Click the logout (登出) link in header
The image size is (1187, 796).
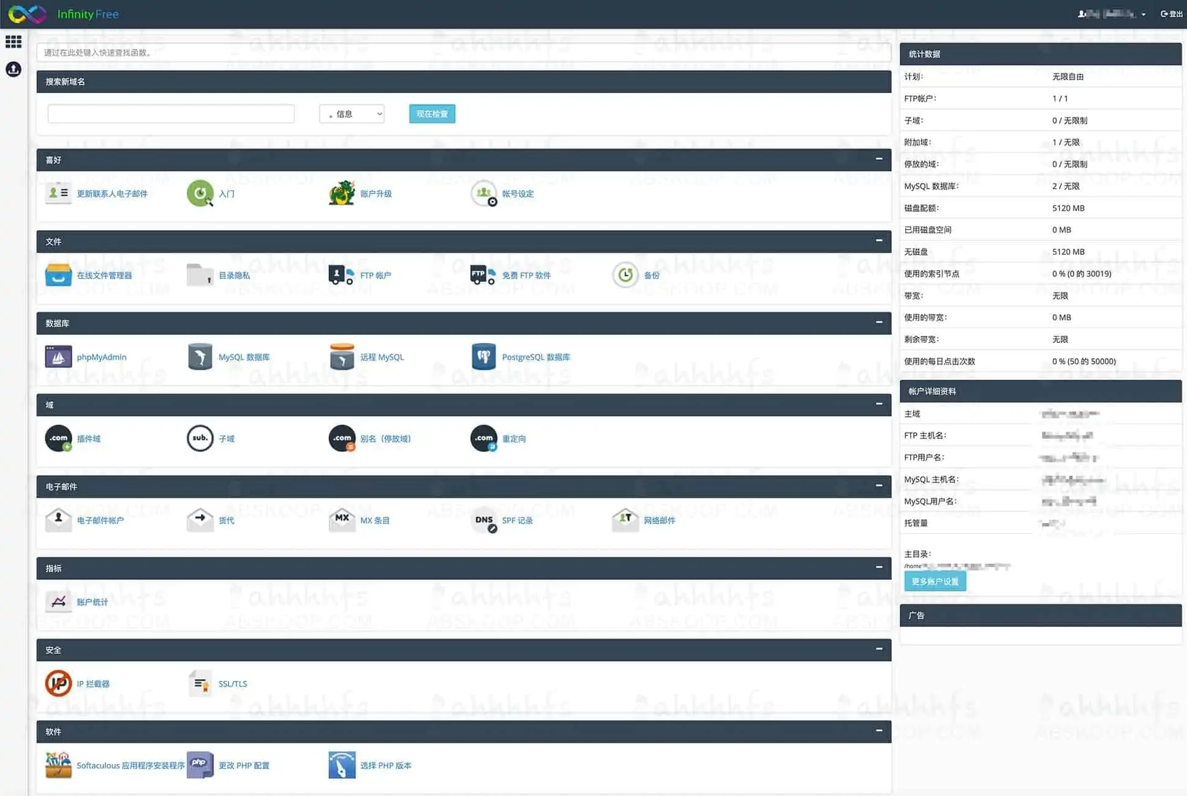(x=1171, y=13)
